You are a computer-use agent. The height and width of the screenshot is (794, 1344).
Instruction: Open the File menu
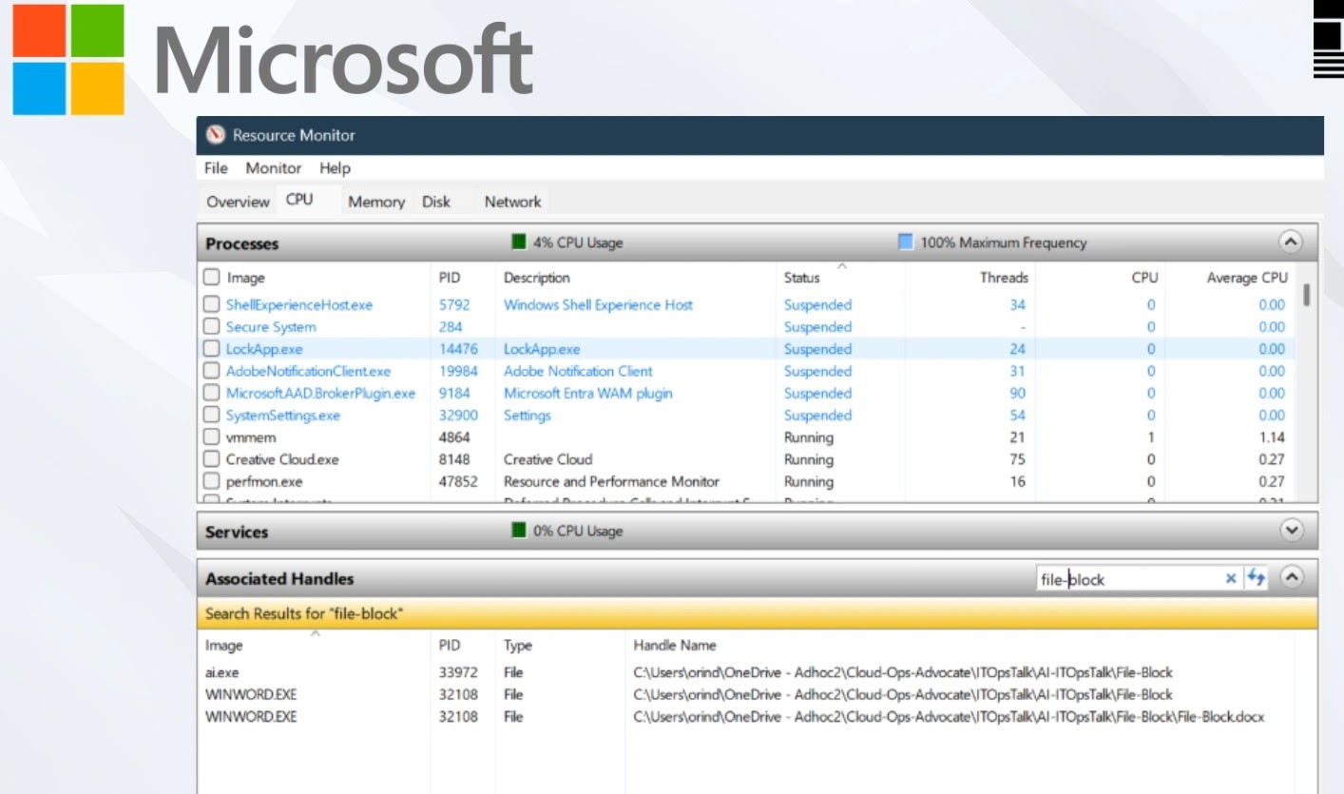(217, 168)
